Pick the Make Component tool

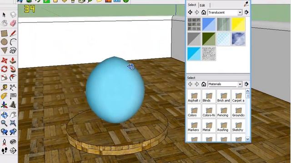[13, 14]
